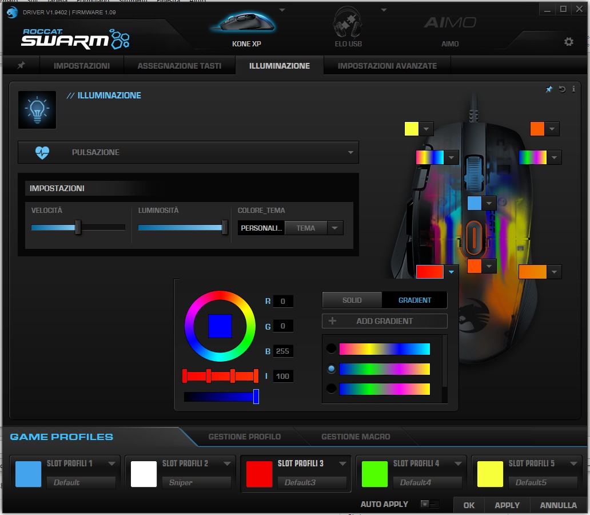Viewport: 590px width, 515px height.
Task: Click the light bulb Illuminazione icon
Action: 37,110
